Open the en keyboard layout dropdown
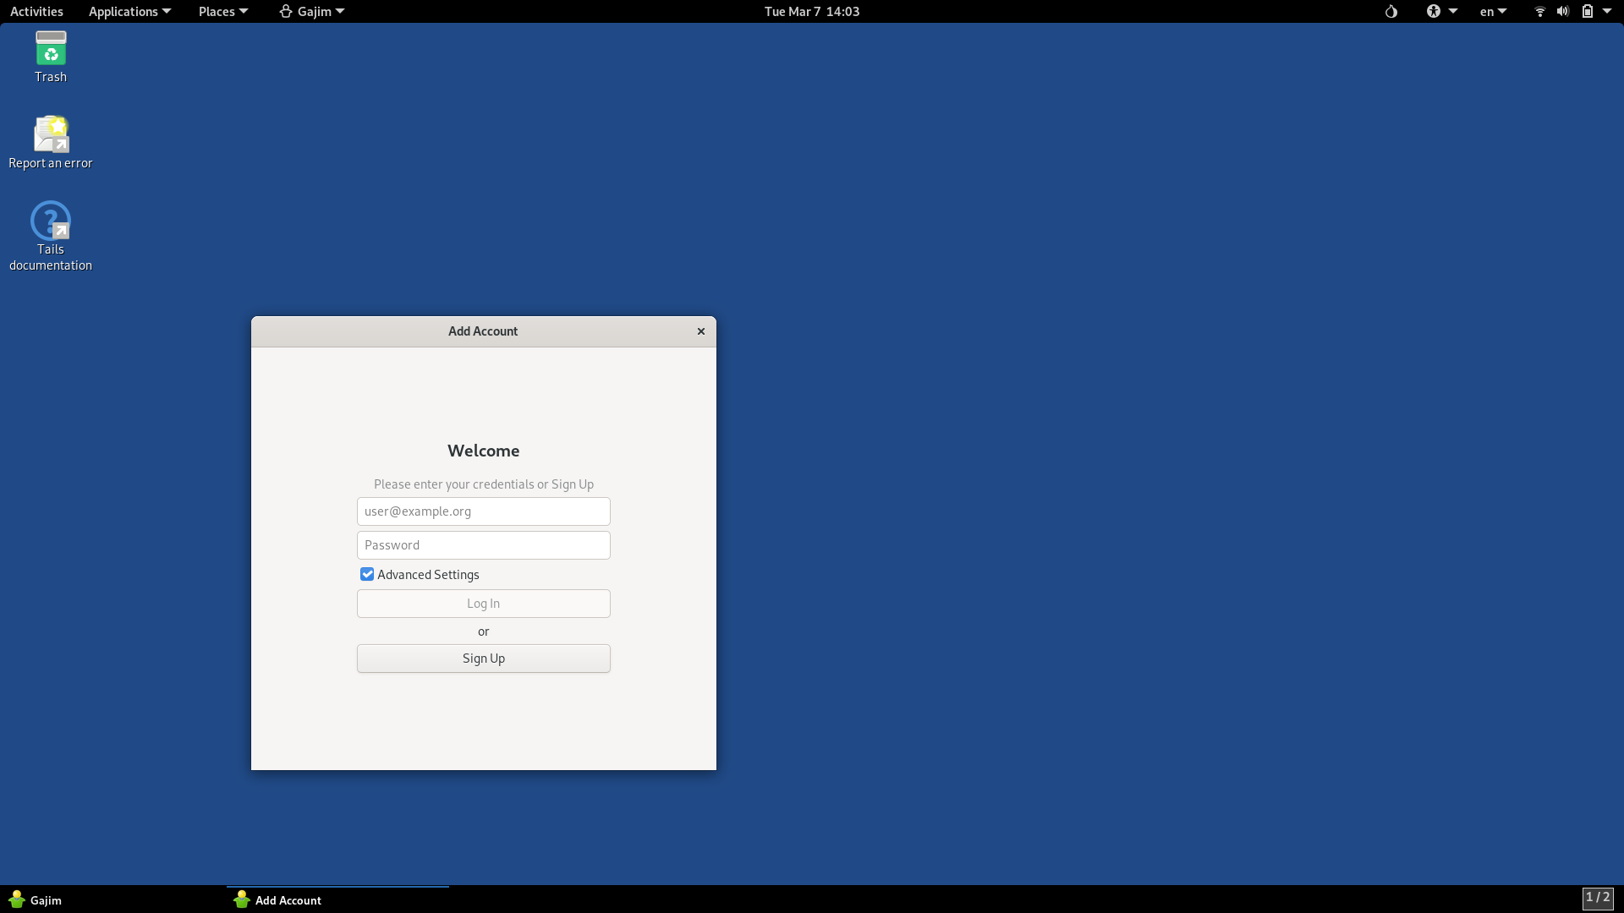This screenshot has height=913, width=1624. click(1493, 12)
